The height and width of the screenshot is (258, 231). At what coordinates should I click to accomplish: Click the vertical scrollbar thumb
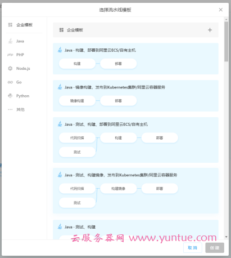227,42
